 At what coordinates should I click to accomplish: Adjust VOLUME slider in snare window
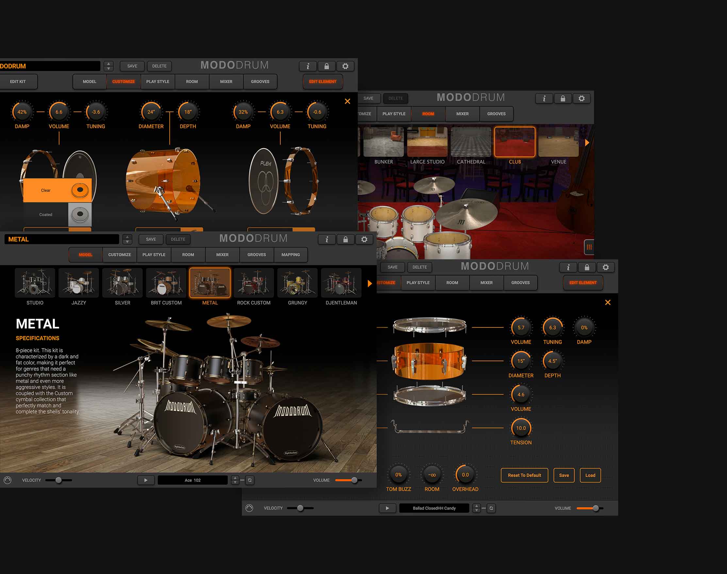pyautogui.click(x=590, y=508)
